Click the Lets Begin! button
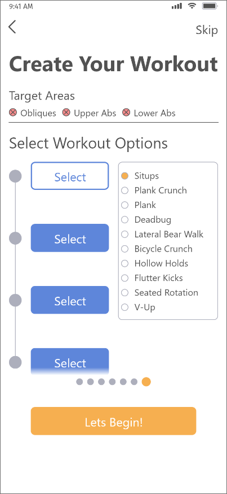Screen dimensions: 227x494 (113, 421)
